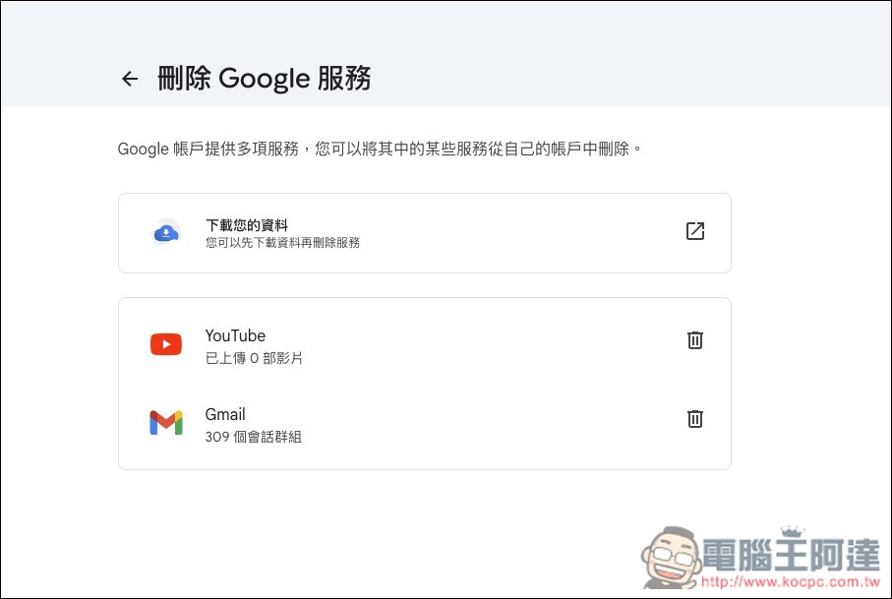Click the YouTube play button icon
The width and height of the screenshot is (892, 599).
pyautogui.click(x=165, y=343)
